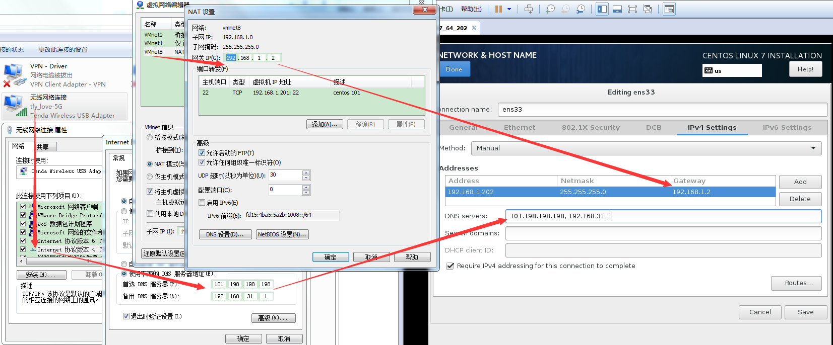Click the DNS servers input field
The width and height of the screenshot is (833, 345).
coord(663,216)
